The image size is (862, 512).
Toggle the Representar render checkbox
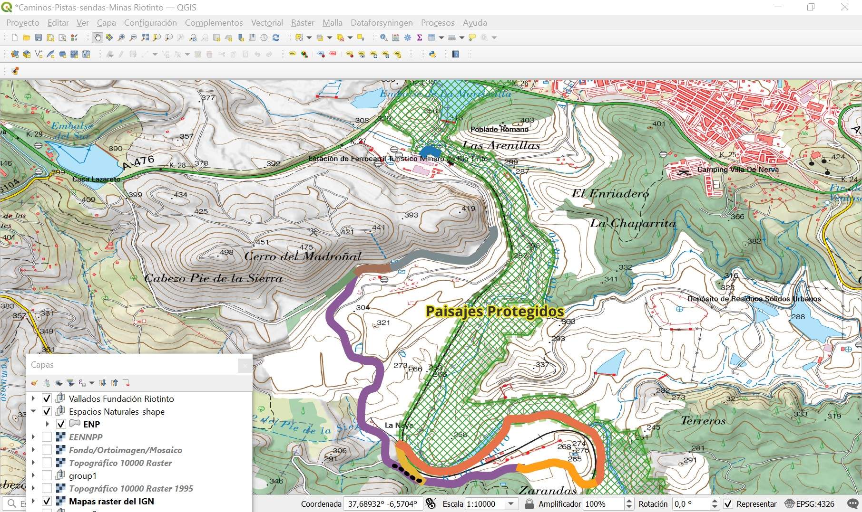point(728,504)
